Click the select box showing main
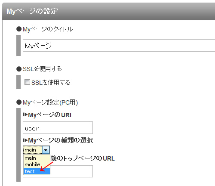Image resolution: width=215 pixels, height=186 pixels. click(x=36, y=150)
